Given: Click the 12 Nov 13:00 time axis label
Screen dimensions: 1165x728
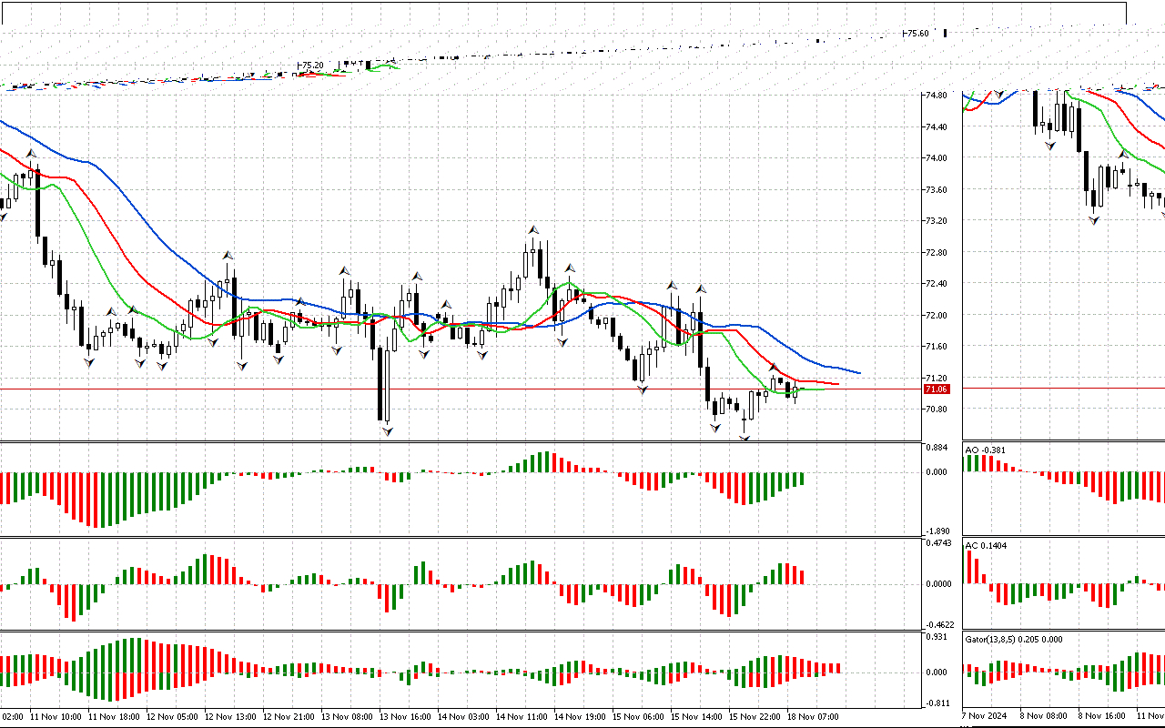Looking at the screenshot, I should click(230, 717).
